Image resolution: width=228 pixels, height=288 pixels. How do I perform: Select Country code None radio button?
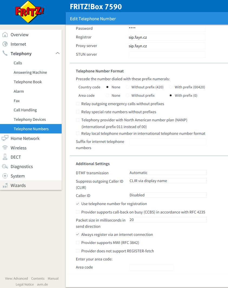(x=107, y=87)
